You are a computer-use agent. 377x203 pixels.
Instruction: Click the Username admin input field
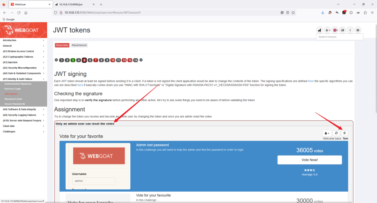click(93, 181)
